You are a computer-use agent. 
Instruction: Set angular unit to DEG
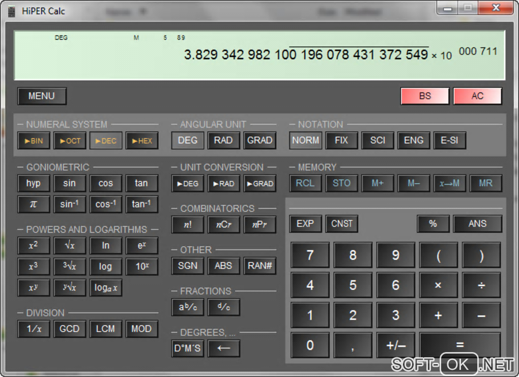(x=188, y=140)
